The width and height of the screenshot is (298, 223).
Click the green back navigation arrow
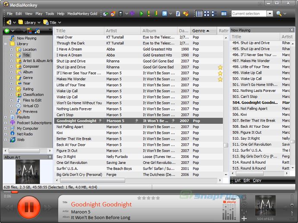pos(7,31)
